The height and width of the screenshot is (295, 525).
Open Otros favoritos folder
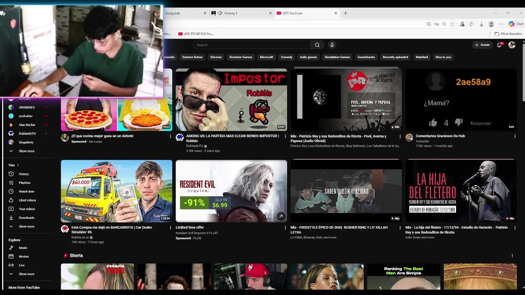[x=508, y=34]
